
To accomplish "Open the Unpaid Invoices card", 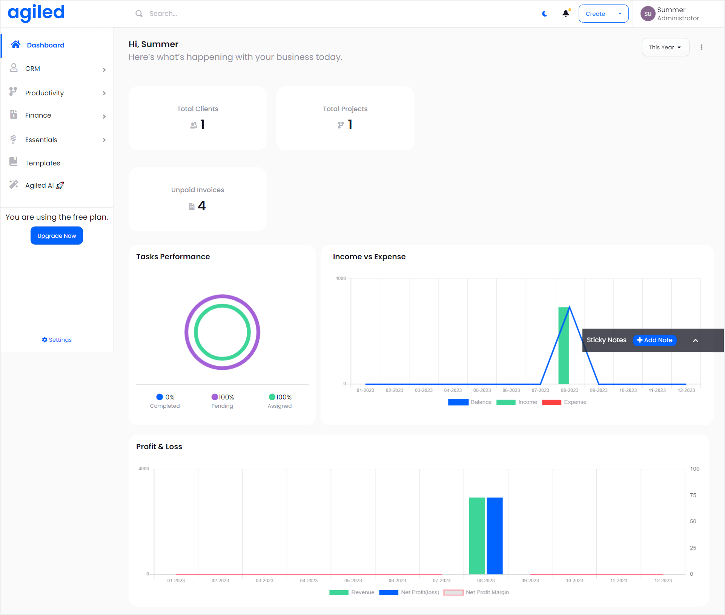I will (198, 199).
